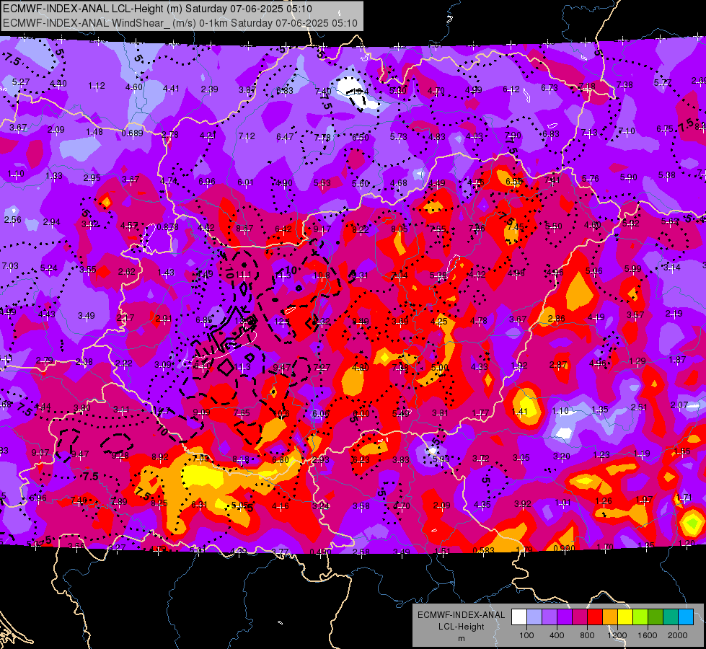Choose the yellow swatch in the legend

pos(625,617)
